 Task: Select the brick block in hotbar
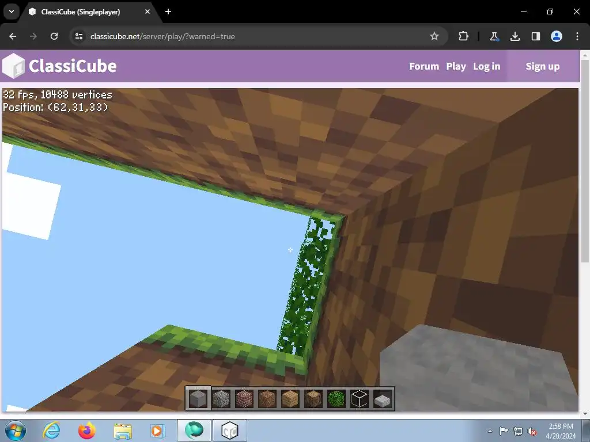[244, 398]
